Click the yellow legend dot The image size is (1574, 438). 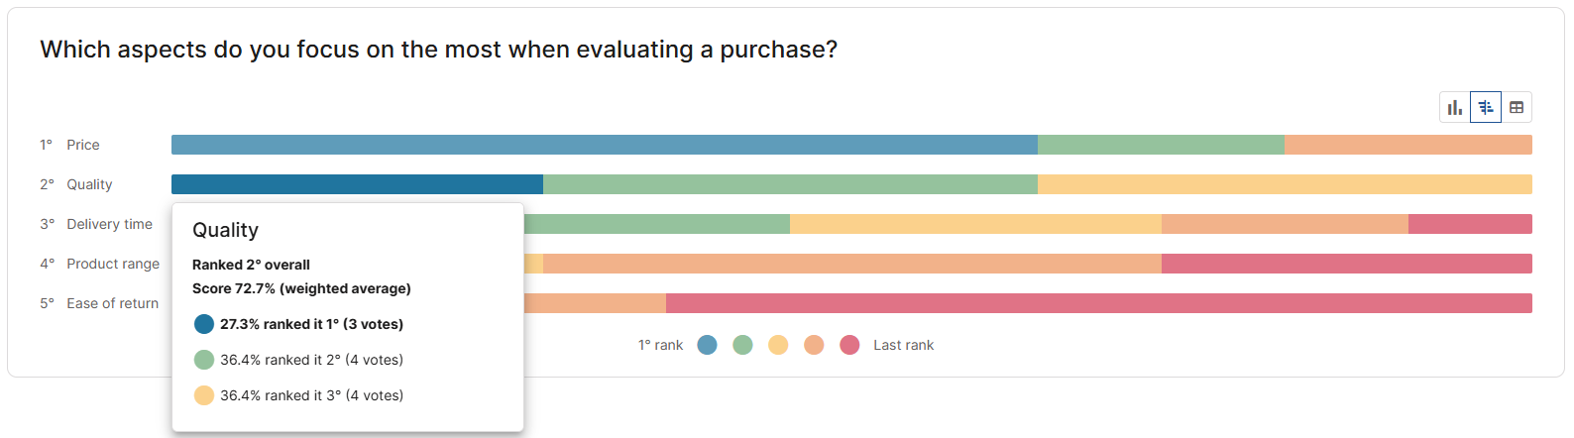[778, 345]
